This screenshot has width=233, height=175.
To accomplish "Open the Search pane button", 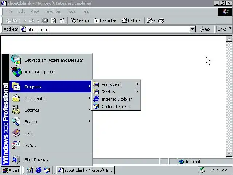I will [80, 20].
